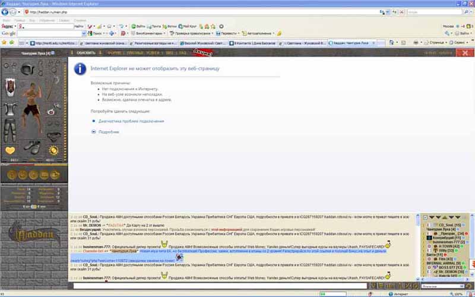The width and height of the screenshot is (475, 297).
Task: Click the browser Back arrow button
Action: [5, 12]
